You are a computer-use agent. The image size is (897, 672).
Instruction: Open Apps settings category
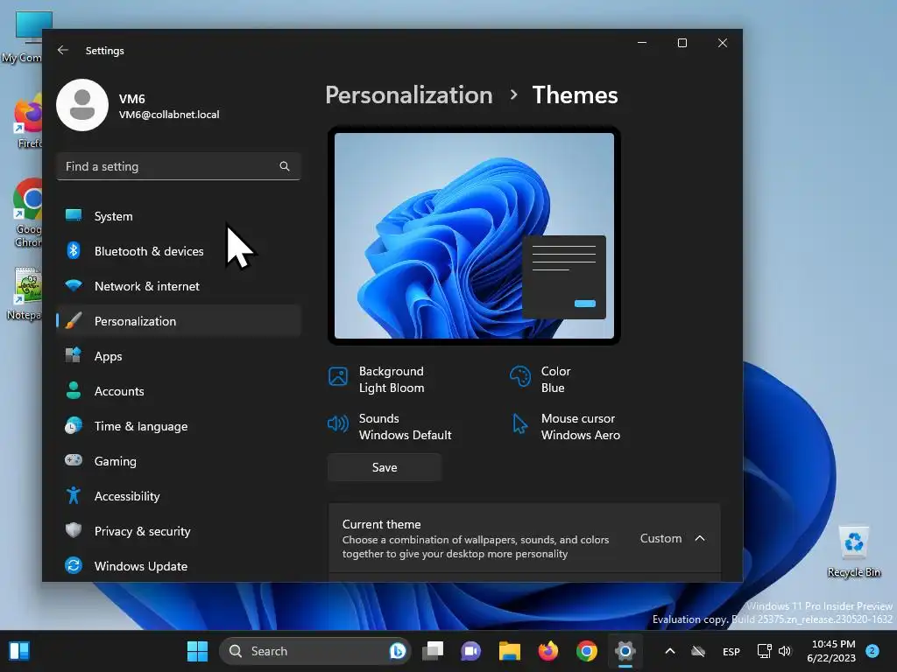[x=179, y=356]
